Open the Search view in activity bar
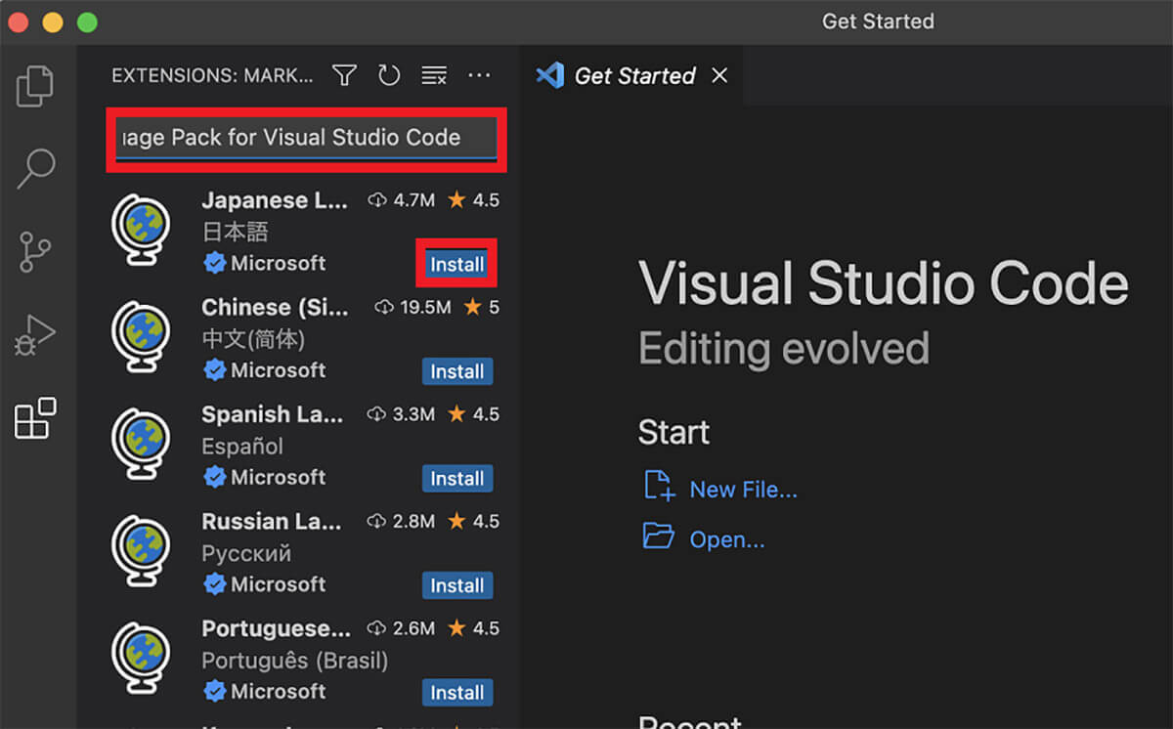Screen dimensions: 1173x729 (35, 169)
